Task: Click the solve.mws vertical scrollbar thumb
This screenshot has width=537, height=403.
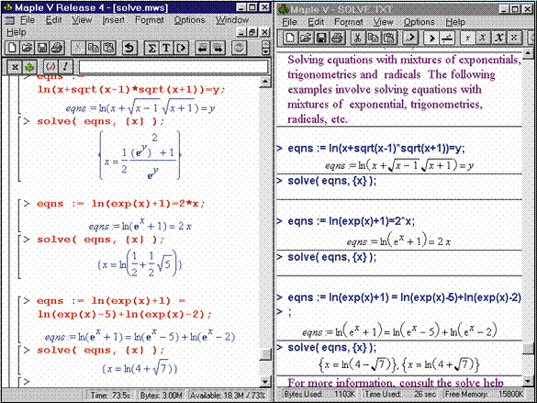Action: [x=265, y=354]
